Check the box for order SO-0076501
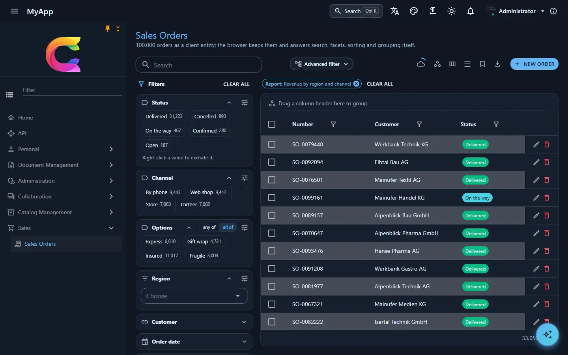 (272, 180)
